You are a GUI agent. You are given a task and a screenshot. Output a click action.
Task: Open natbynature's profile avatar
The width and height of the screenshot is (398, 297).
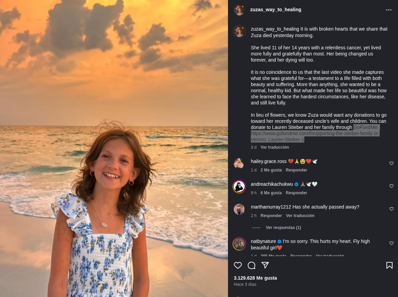click(x=239, y=244)
